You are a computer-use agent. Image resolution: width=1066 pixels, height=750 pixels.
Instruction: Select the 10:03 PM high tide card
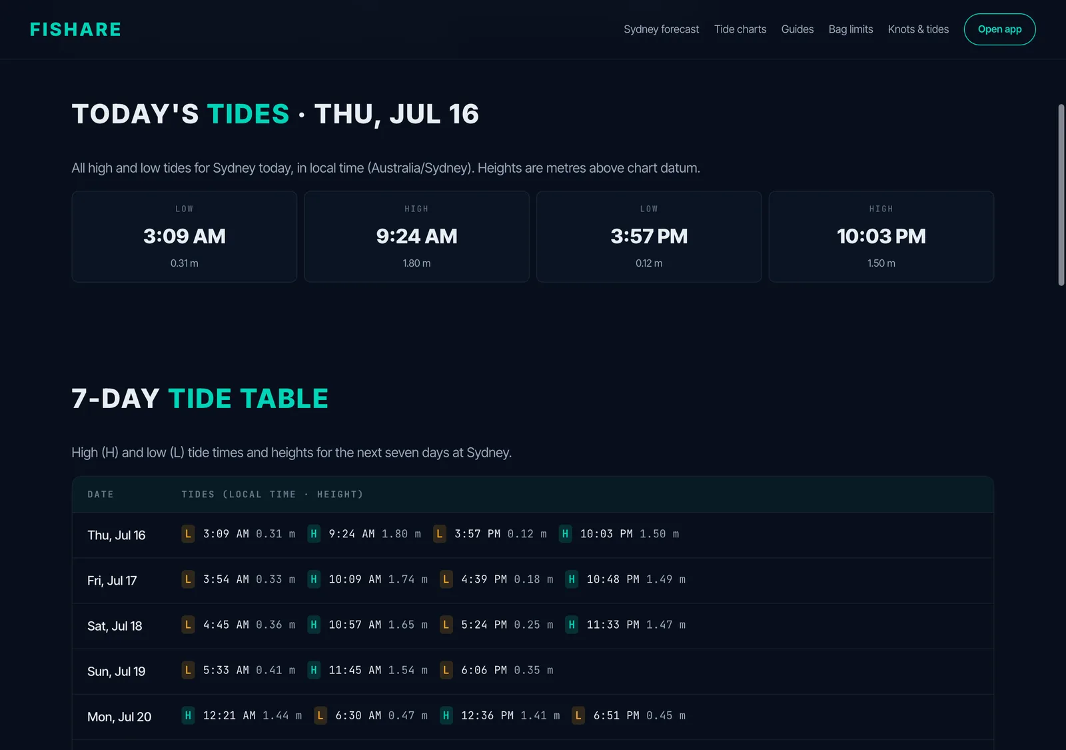[x=881, y=237]
